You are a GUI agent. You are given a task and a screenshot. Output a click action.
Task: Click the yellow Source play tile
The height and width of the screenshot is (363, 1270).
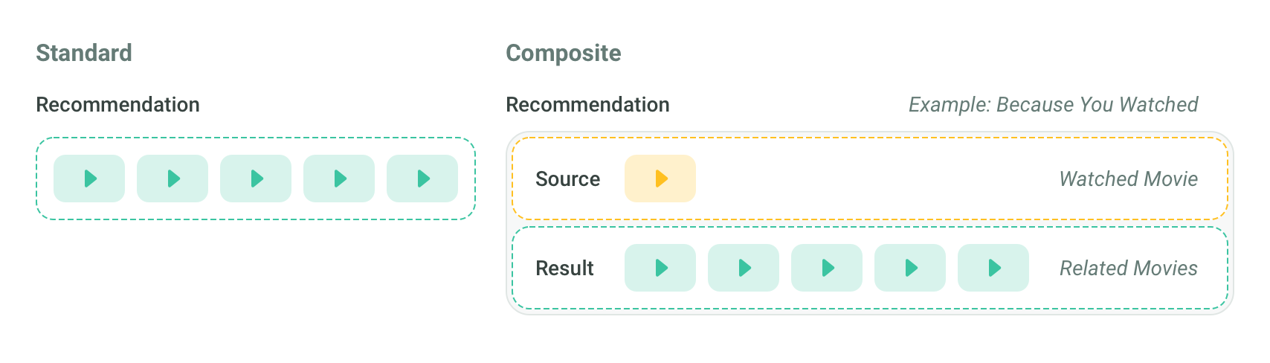coord(660,179)
